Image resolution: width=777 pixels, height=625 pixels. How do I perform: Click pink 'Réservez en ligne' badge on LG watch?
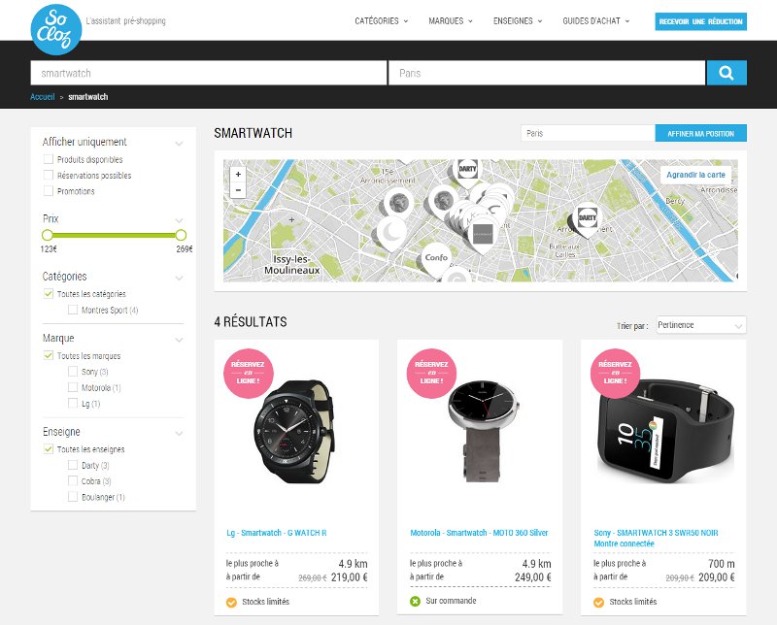point(249,374)
